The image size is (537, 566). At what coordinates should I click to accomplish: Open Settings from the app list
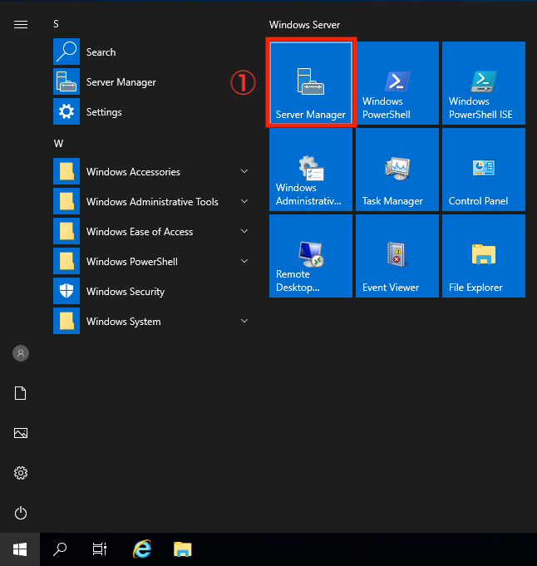tap(151, 111)
